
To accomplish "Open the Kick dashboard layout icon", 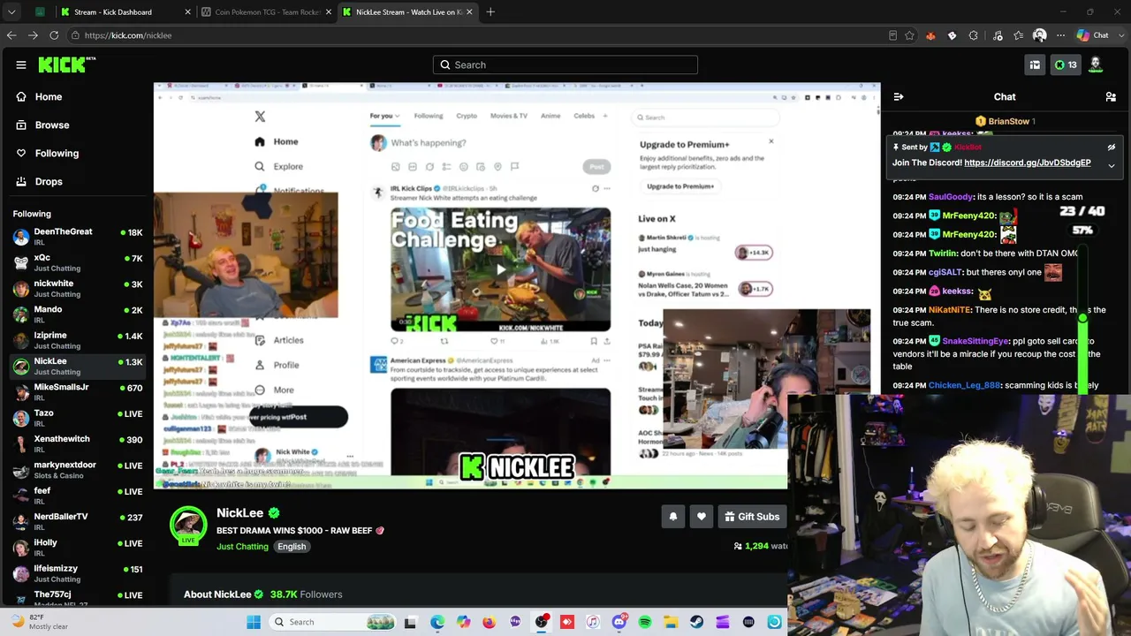I will [x=1035, y=64].
